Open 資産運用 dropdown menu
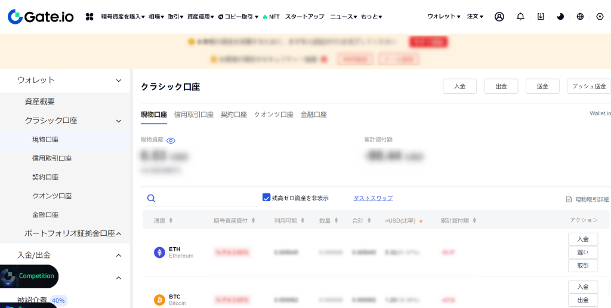The height and width of the screenshot is (308, 611). pyautogui.click(x=200, y=17)
